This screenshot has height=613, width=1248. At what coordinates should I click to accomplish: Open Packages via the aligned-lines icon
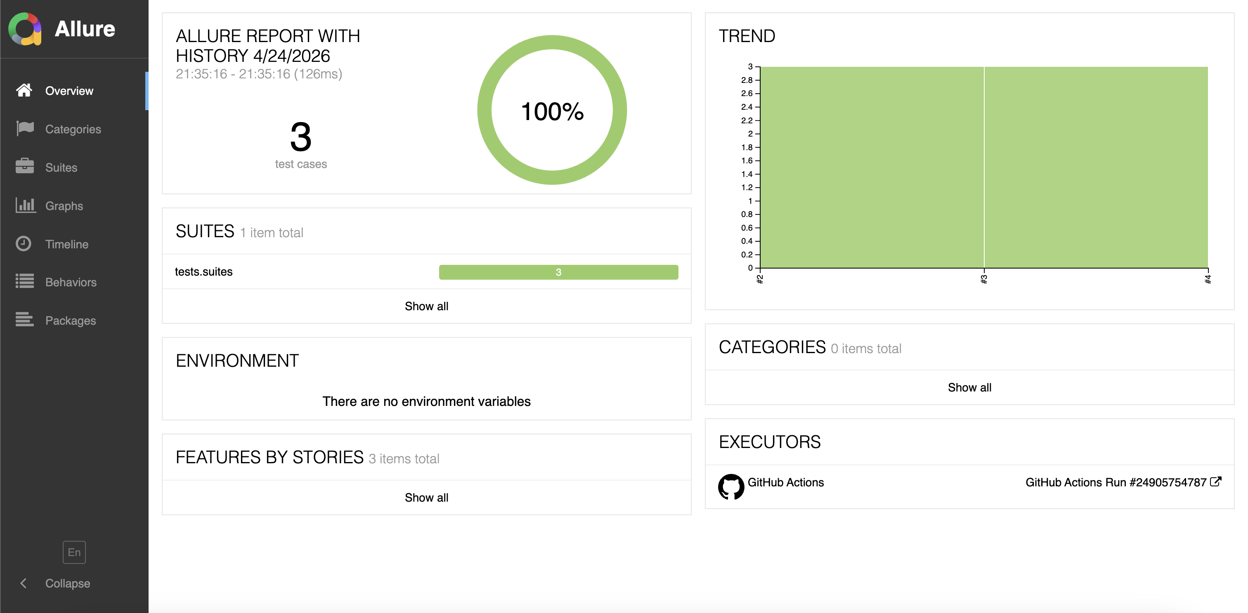click(x=25, y=320)
